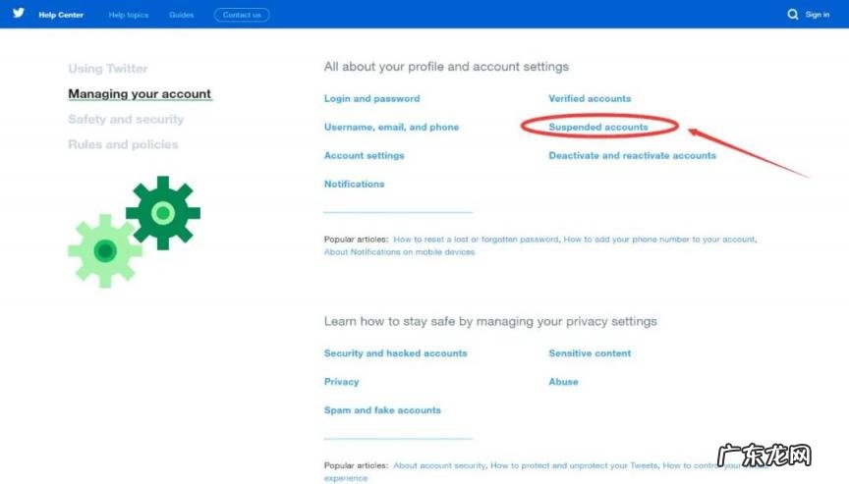Open Spam and fake accounts topic
This screenshot has height=484, width=849.
[382, 410]
